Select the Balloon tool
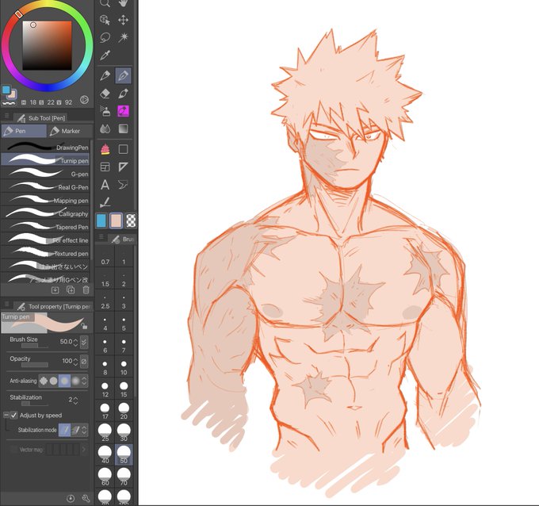 [123, 185]
